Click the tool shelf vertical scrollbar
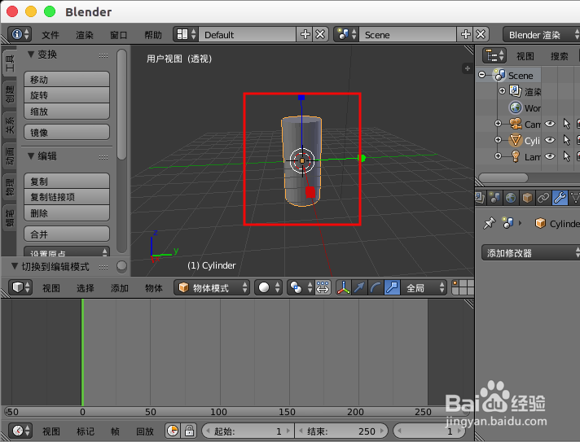This screenshot has width=580, height=442. (x=121, y=105)
